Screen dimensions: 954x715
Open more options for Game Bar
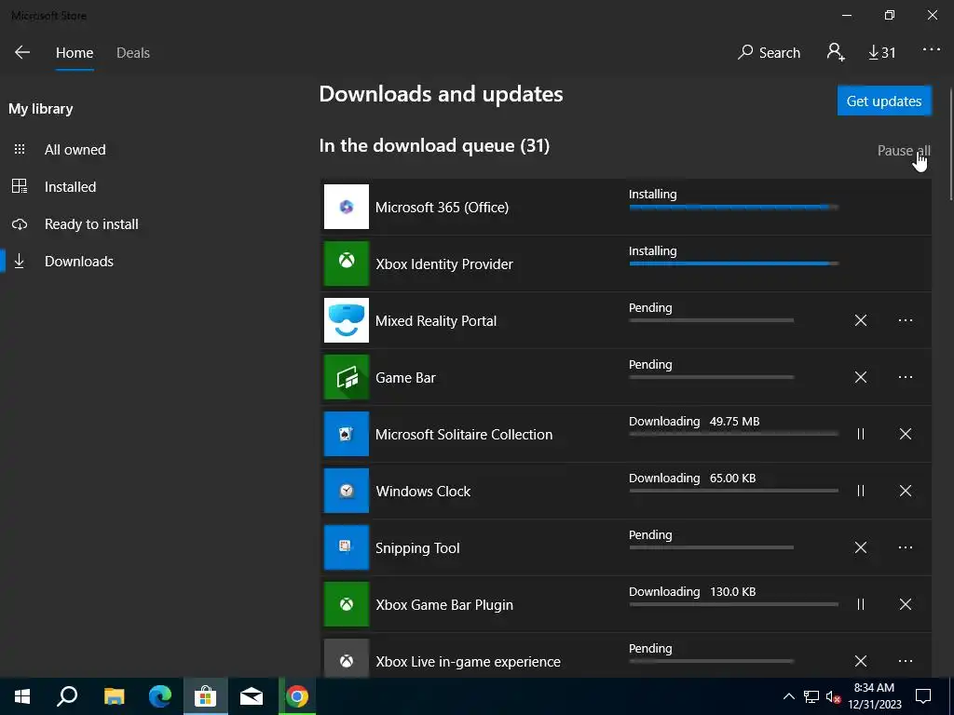(x=906, y=377)
